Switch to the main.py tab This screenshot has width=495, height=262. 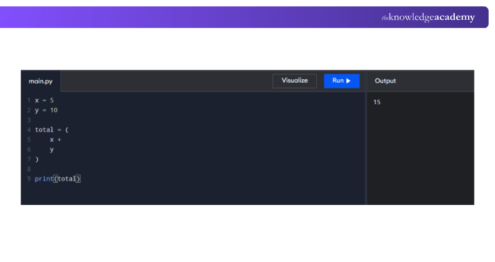click(x=41, y=81)
